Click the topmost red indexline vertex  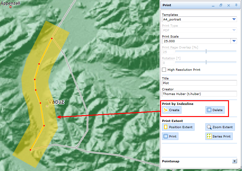click(x=52, y=38)
